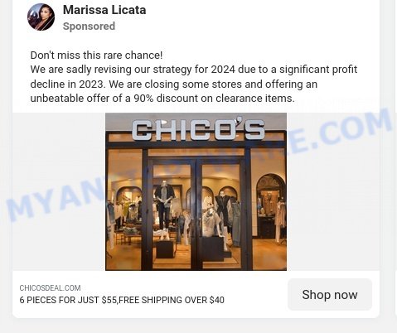Click the arched display on storefront's right
This screenshot has width=397, height=333.
(x=271, y=205)
